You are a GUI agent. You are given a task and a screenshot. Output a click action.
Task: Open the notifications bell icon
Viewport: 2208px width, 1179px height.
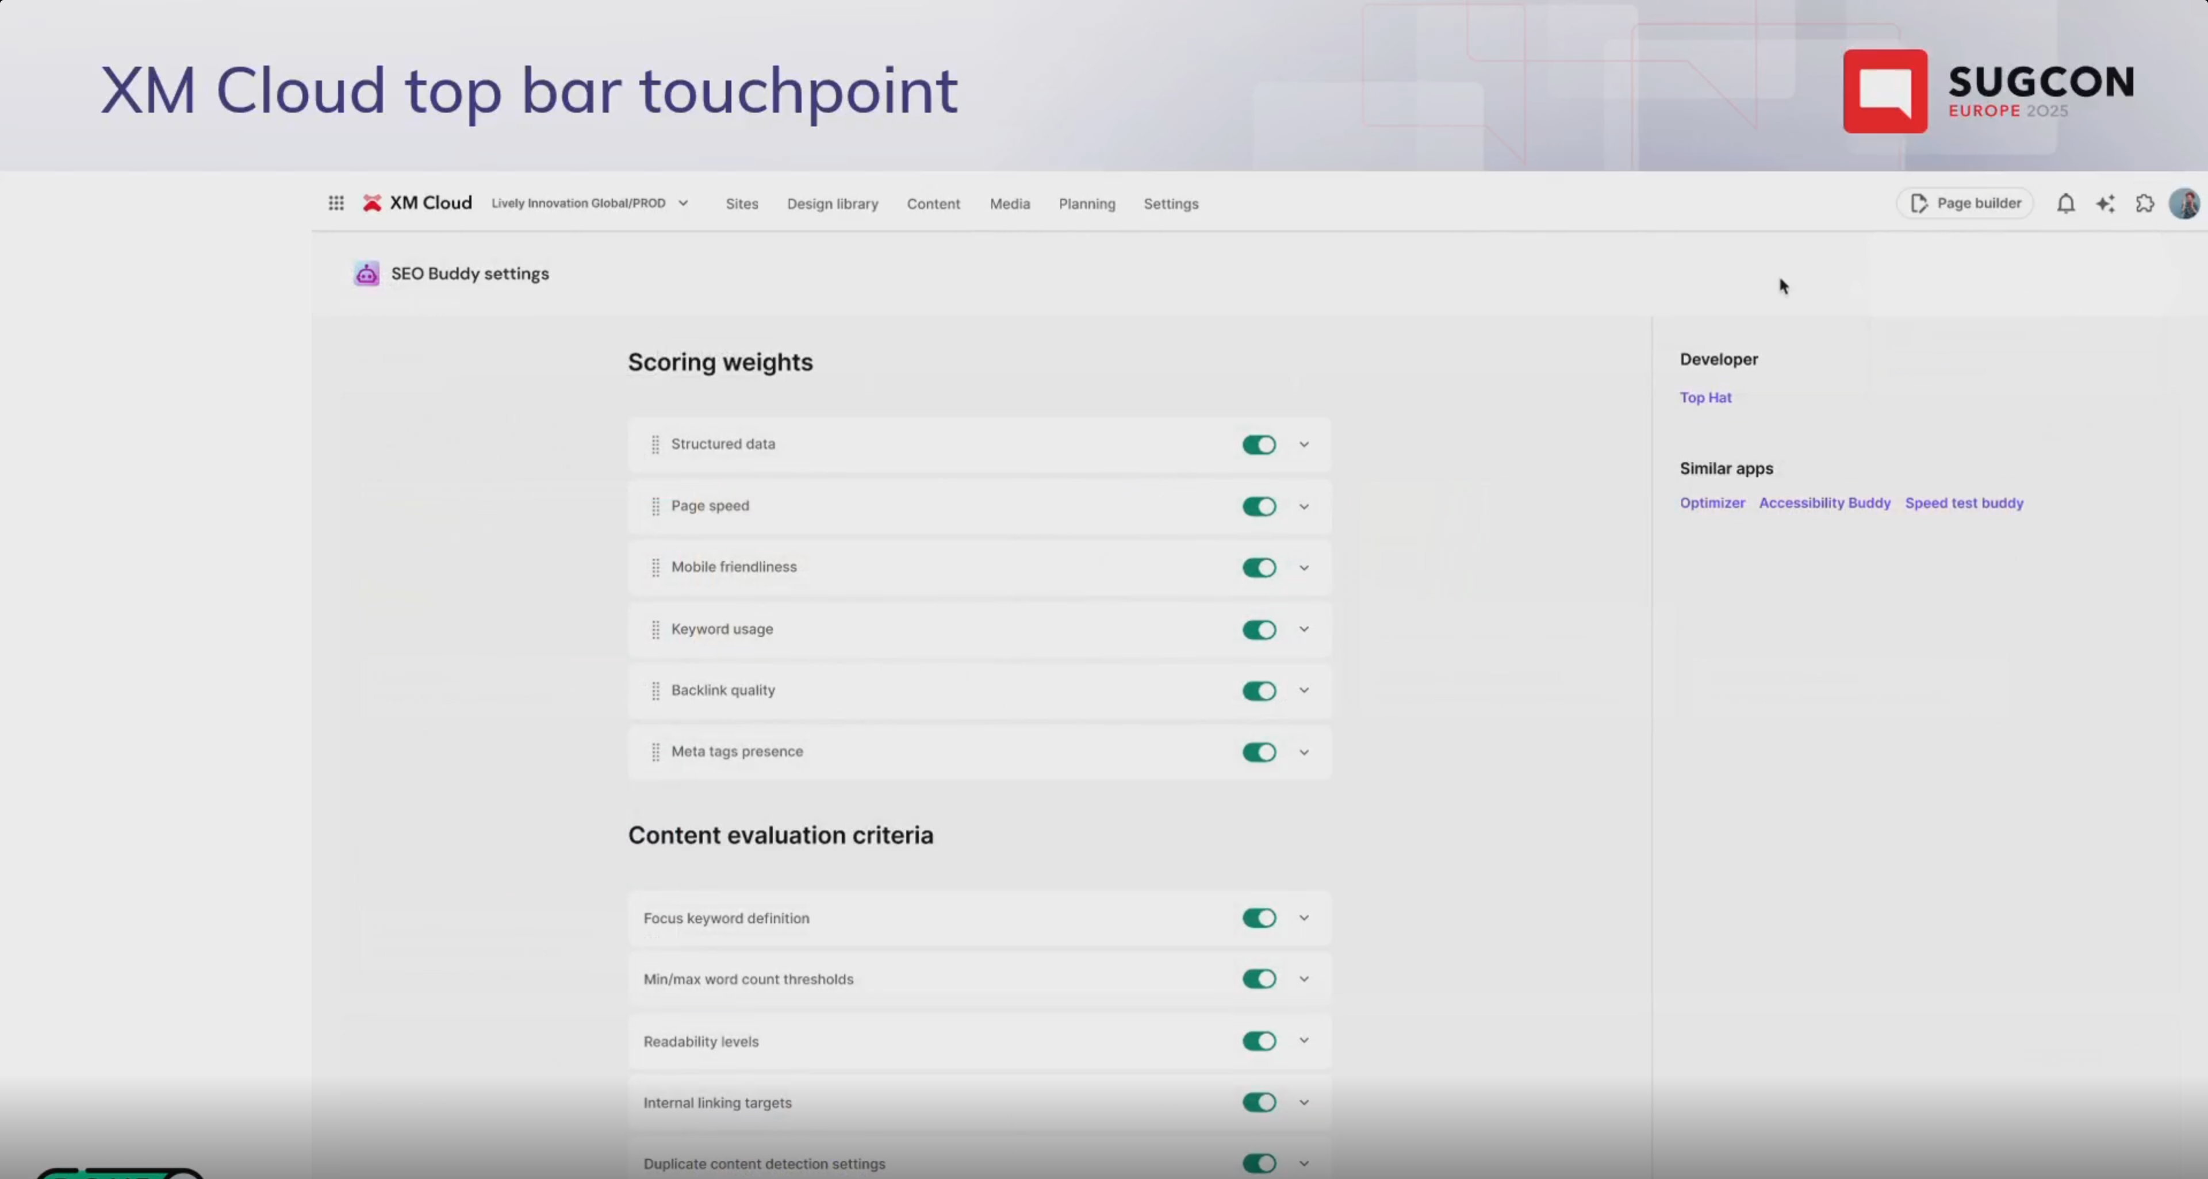2066,204
